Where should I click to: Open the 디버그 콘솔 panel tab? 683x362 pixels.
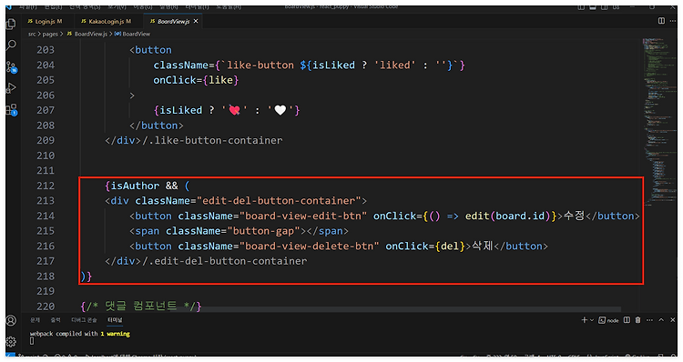pyautogui.click(x=84, y=320)
